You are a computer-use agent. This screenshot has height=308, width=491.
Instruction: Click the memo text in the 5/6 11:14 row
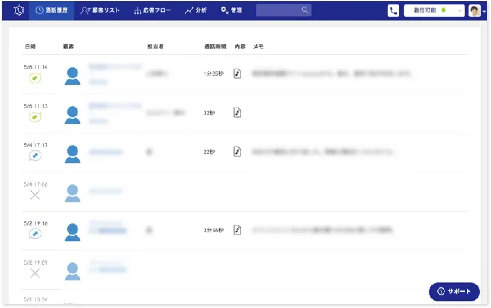coord(331,74)
